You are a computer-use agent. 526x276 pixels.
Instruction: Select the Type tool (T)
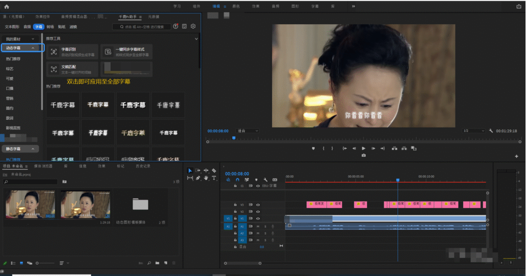(x=214, y=178)
